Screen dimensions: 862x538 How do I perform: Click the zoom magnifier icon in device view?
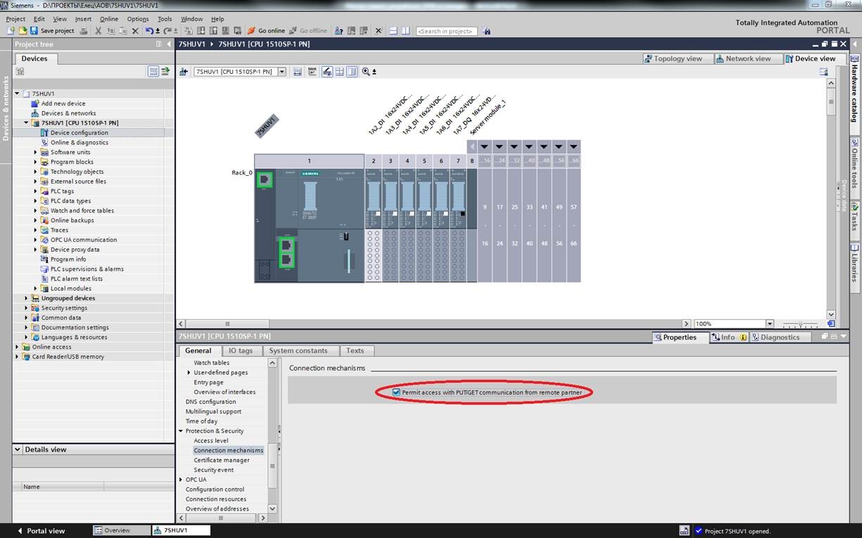click(366, 72)
